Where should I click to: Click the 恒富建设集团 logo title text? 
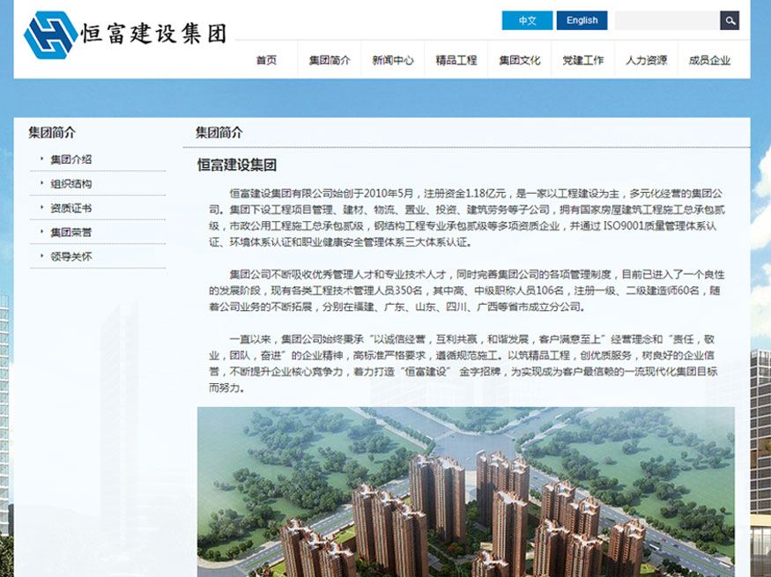coord(154,33)
